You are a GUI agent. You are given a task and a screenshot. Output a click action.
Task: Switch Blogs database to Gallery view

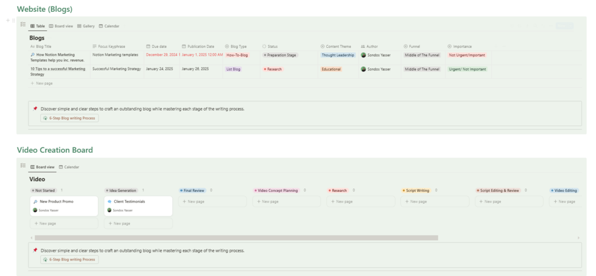86,26
